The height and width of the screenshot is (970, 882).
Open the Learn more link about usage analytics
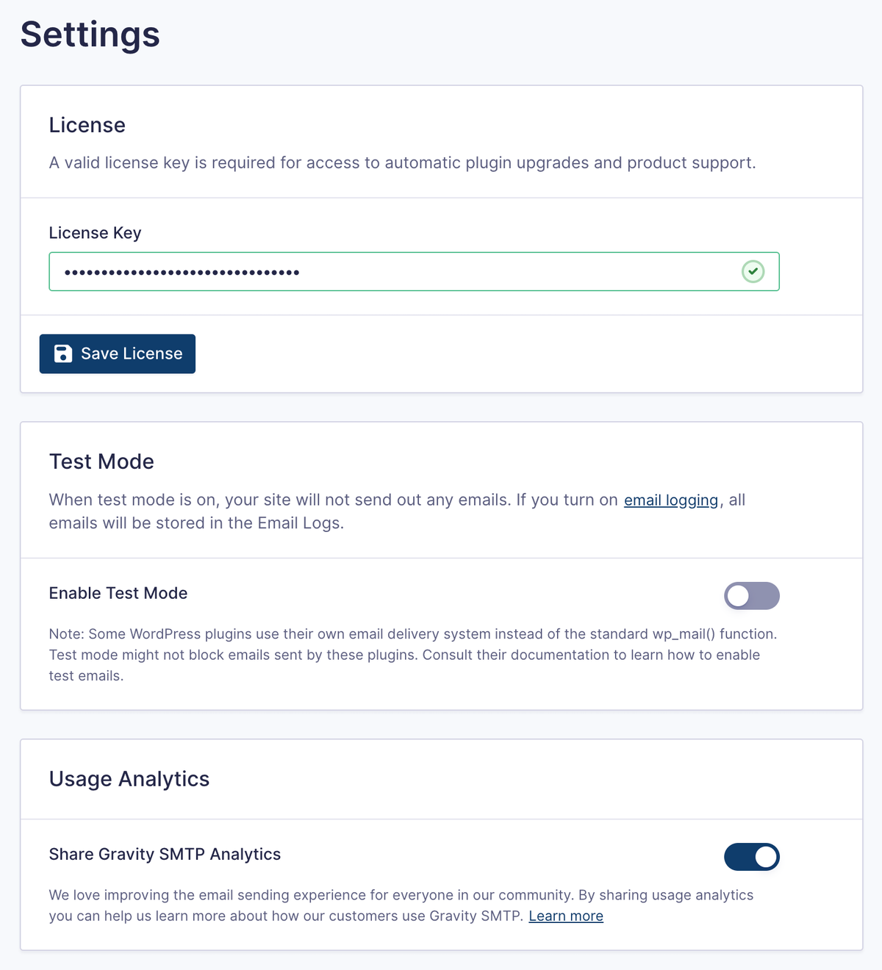coord(565,916)
